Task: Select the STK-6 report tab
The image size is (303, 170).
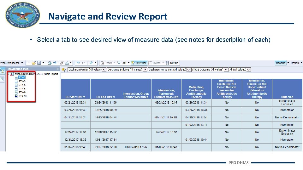Action: pyautogui.click(x=22, y=88)
